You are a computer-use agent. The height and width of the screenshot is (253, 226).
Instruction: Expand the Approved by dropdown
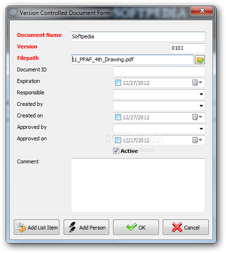click(x=201, y=129)
